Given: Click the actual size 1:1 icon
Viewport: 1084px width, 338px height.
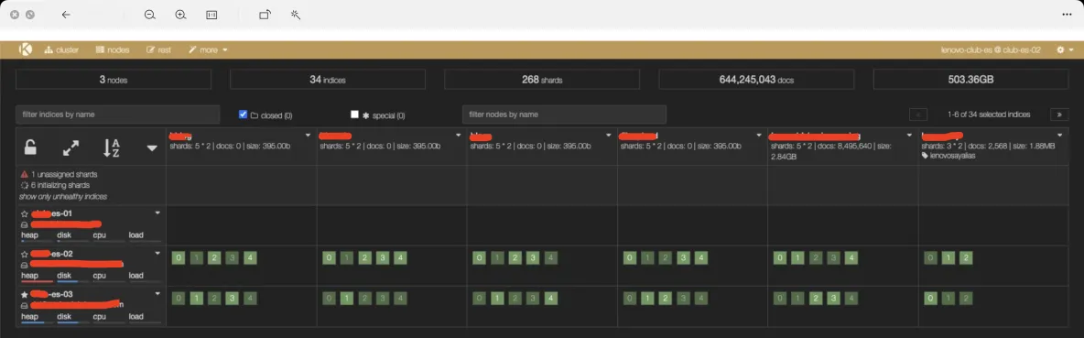Looking at the screenshot, I should coord(211,15).
